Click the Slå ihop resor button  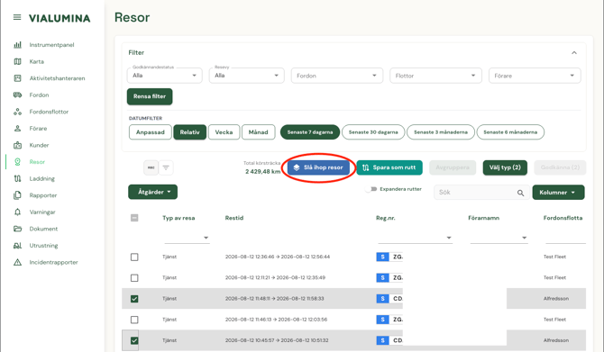point(318,167)
